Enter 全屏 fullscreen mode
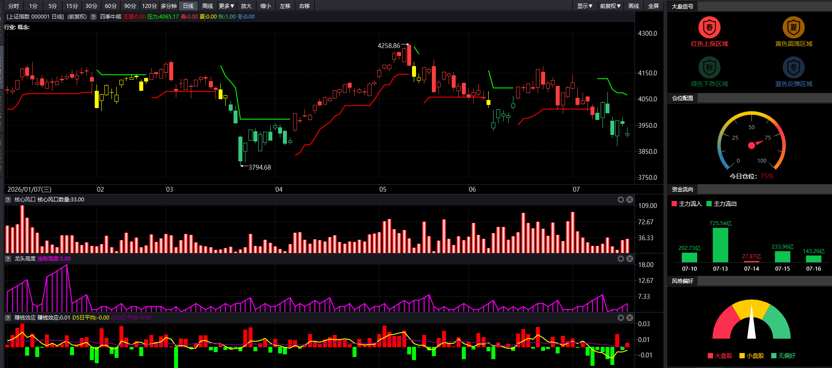832x368 pixels. tap(654, 6)
